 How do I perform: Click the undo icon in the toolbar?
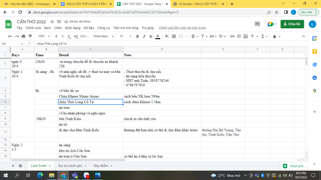pos(10,36)
